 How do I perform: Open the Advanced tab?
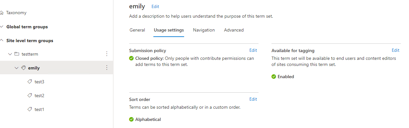tap(234, 30)
